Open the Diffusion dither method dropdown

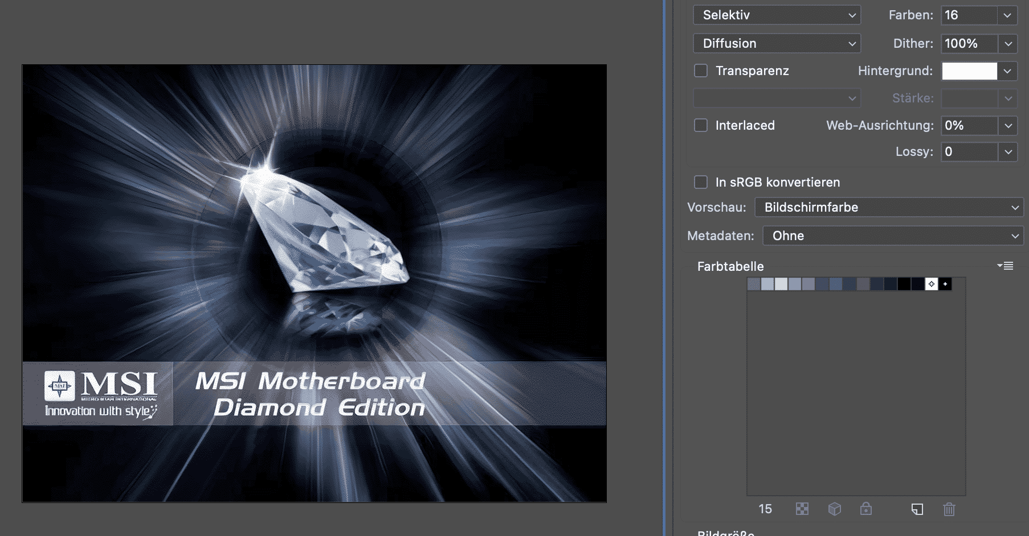(x=777, y=43)
